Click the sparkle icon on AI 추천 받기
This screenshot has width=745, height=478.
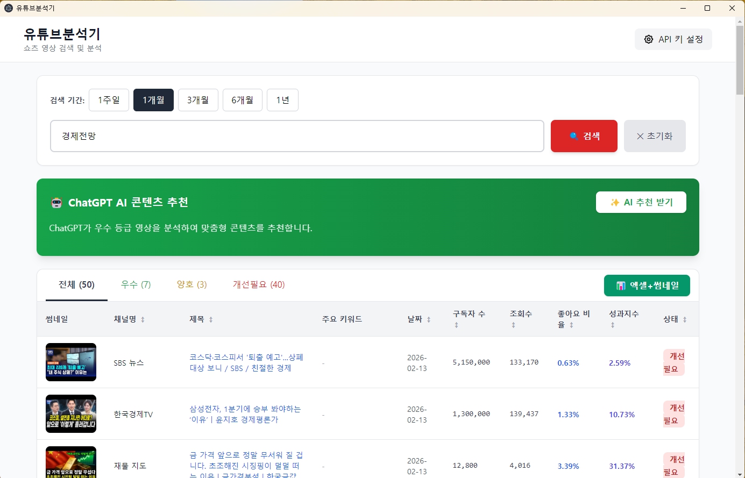(614, 203)
